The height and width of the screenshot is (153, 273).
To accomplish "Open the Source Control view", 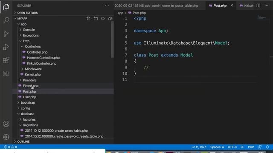I will [6, 34].
